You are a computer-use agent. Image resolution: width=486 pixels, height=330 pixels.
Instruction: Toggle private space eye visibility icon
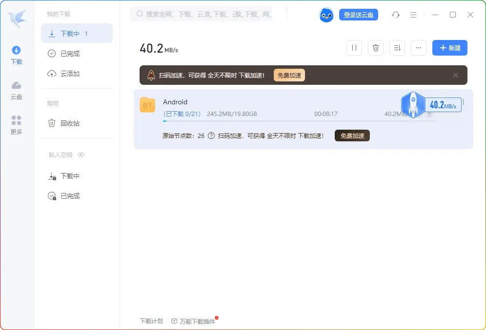point(81,155)
